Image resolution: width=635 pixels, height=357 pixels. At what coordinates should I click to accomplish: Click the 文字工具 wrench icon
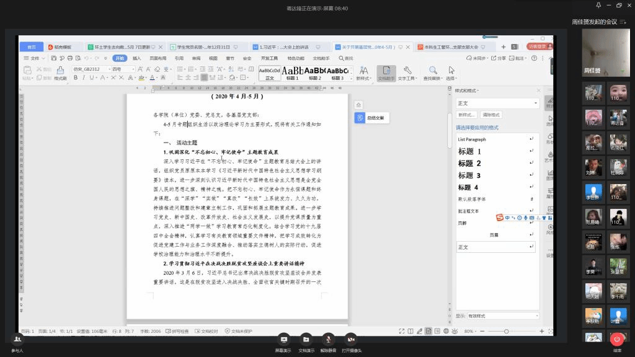click(x=407, y=73)
